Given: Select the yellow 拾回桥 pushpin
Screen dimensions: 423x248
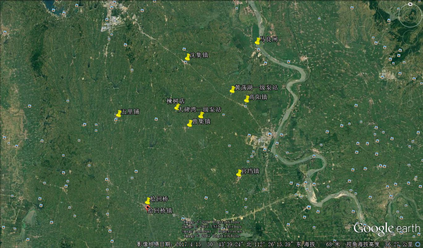Looking at the screenshot, I should [x=148, y=201].
